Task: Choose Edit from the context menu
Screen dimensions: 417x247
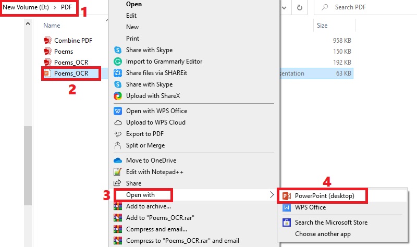Action: [x=131, y=16]
